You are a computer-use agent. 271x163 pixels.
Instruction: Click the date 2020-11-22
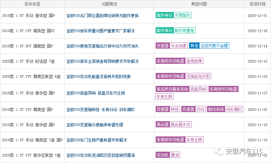click(257, 110)
